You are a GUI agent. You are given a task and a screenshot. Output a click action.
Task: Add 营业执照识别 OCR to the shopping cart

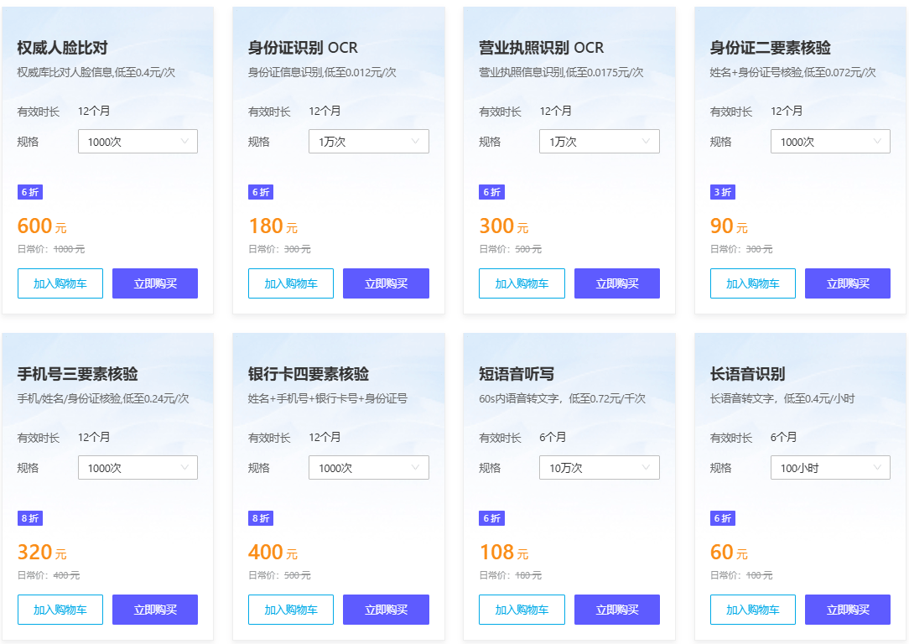(522, 283)
